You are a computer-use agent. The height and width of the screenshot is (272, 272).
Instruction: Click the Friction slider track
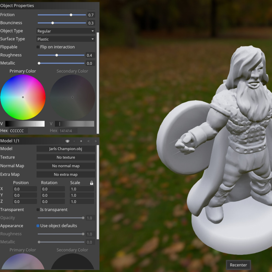click(62, 15)
